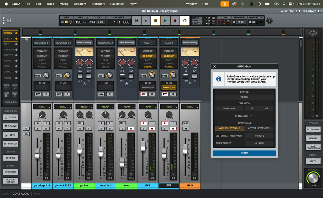Open macOS Spotlight search icon
This screenshot has width=323, height=198.
coord(284,4)
